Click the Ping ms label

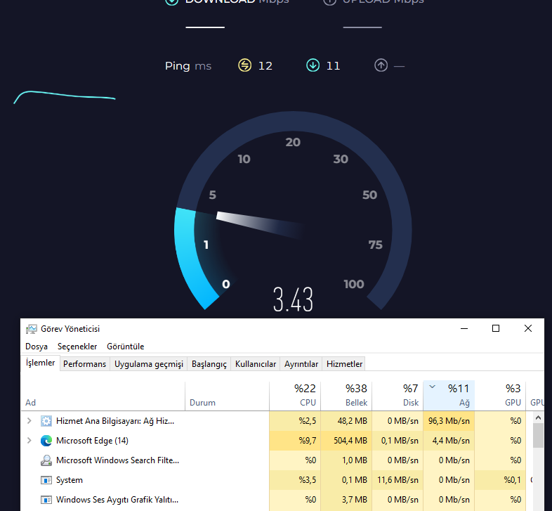(188, 66)
